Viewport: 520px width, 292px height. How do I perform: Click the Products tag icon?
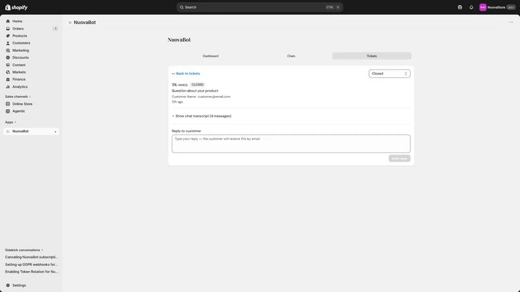click(8, 36)
